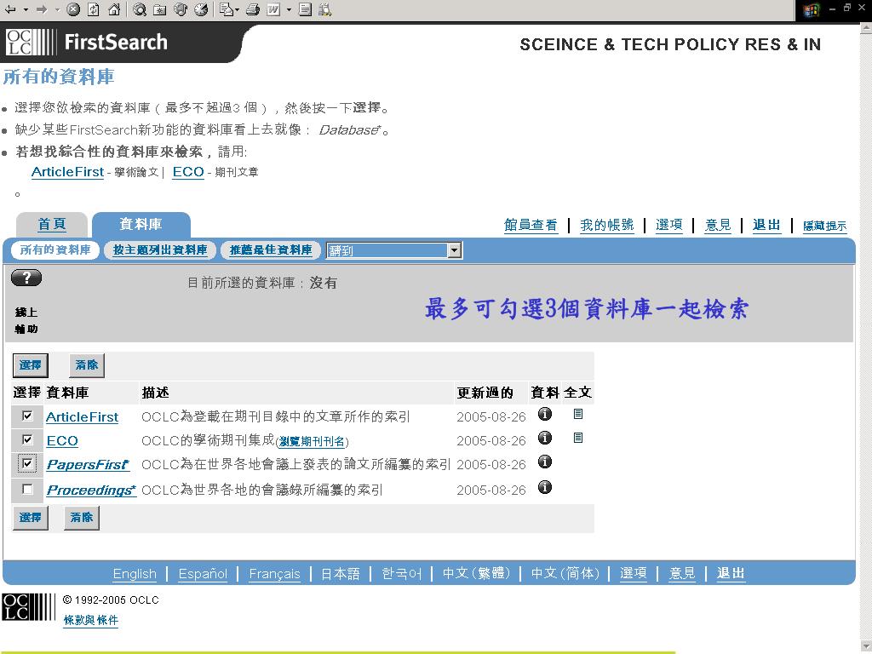Go back with the browser Back arrow
The image size is (872, 654).
point(10,9)
